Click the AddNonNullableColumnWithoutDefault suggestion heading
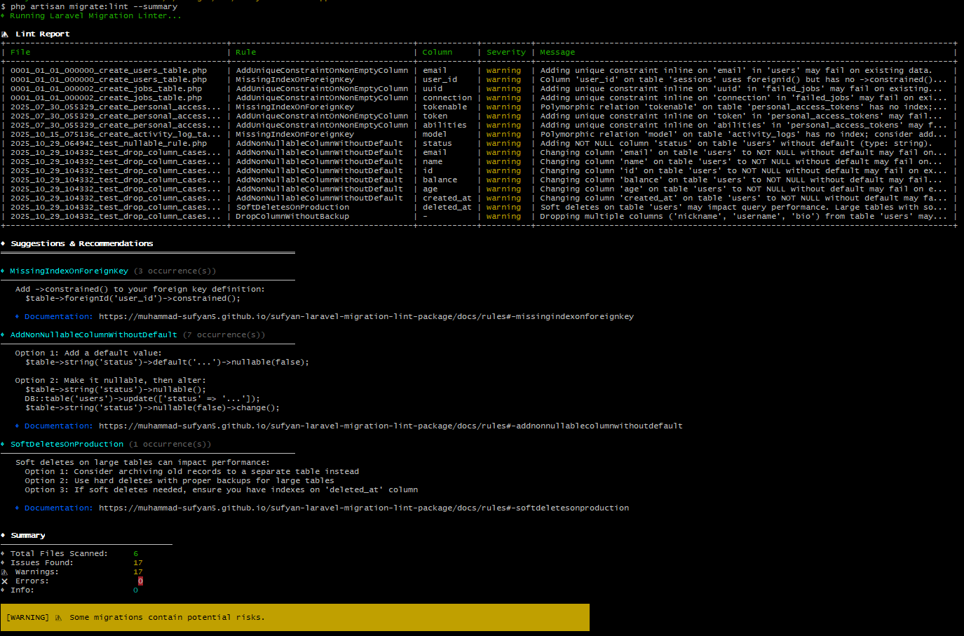The height and width of the screenshot is (636, 964). (93, 335)
